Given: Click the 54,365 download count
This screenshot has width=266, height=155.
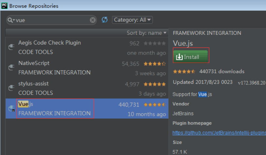Looking at the screenshot, I should pos(131,64).
